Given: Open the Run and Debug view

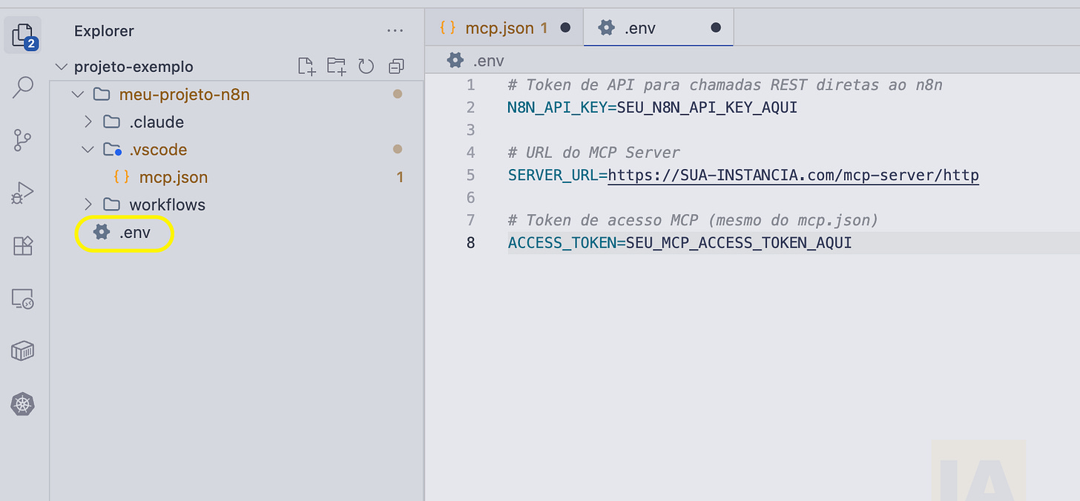Looking at the screenshot, I should (23, 193).
